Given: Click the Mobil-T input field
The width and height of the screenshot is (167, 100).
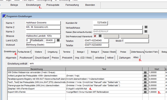Looking at the screenshot, I should 137,41.
